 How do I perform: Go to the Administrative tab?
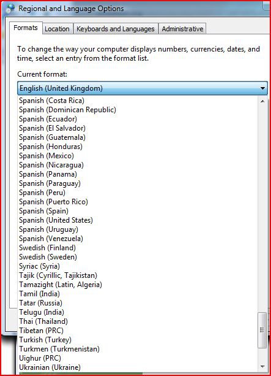(x=182, y=29)
